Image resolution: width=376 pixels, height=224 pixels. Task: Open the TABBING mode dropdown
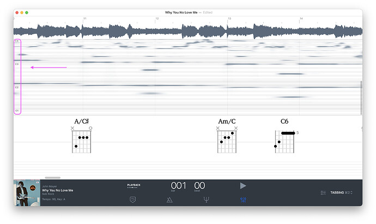pyautogui.click(x=341, y=192)
